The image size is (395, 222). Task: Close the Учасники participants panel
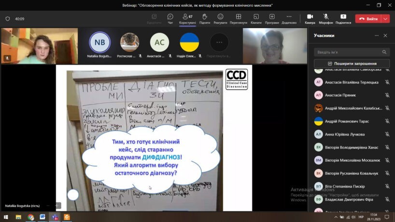coord(385,36)
